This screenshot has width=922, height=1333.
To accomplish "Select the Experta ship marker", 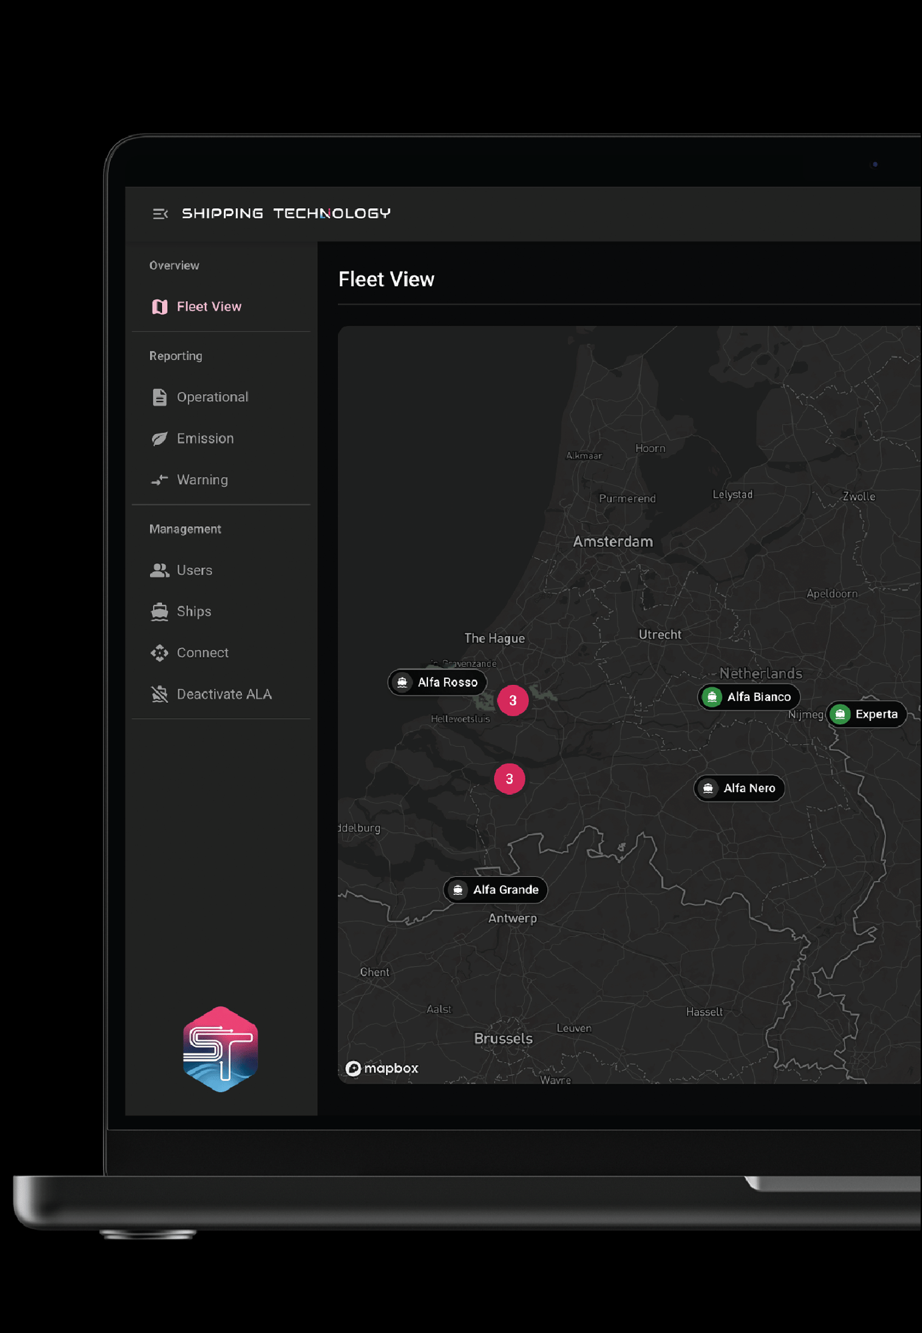I will click(866, 714).
